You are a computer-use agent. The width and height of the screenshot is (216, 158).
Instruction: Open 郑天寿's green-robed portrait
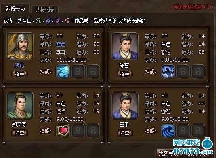click(x=20, y=105)
